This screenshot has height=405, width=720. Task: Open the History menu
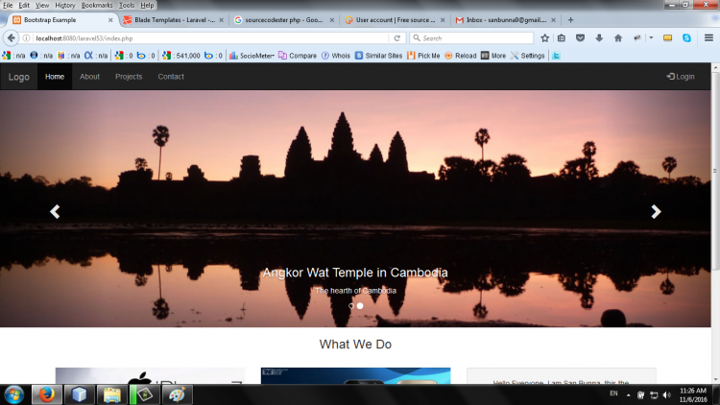click(x=64, y=6)
